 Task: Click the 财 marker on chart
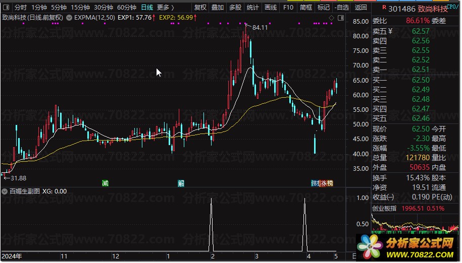315,183
